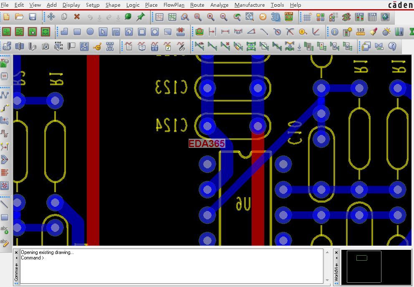This screenshot has width=414, height=287.
Task: Close the WorldView panel with X
Action: (336, 253)
